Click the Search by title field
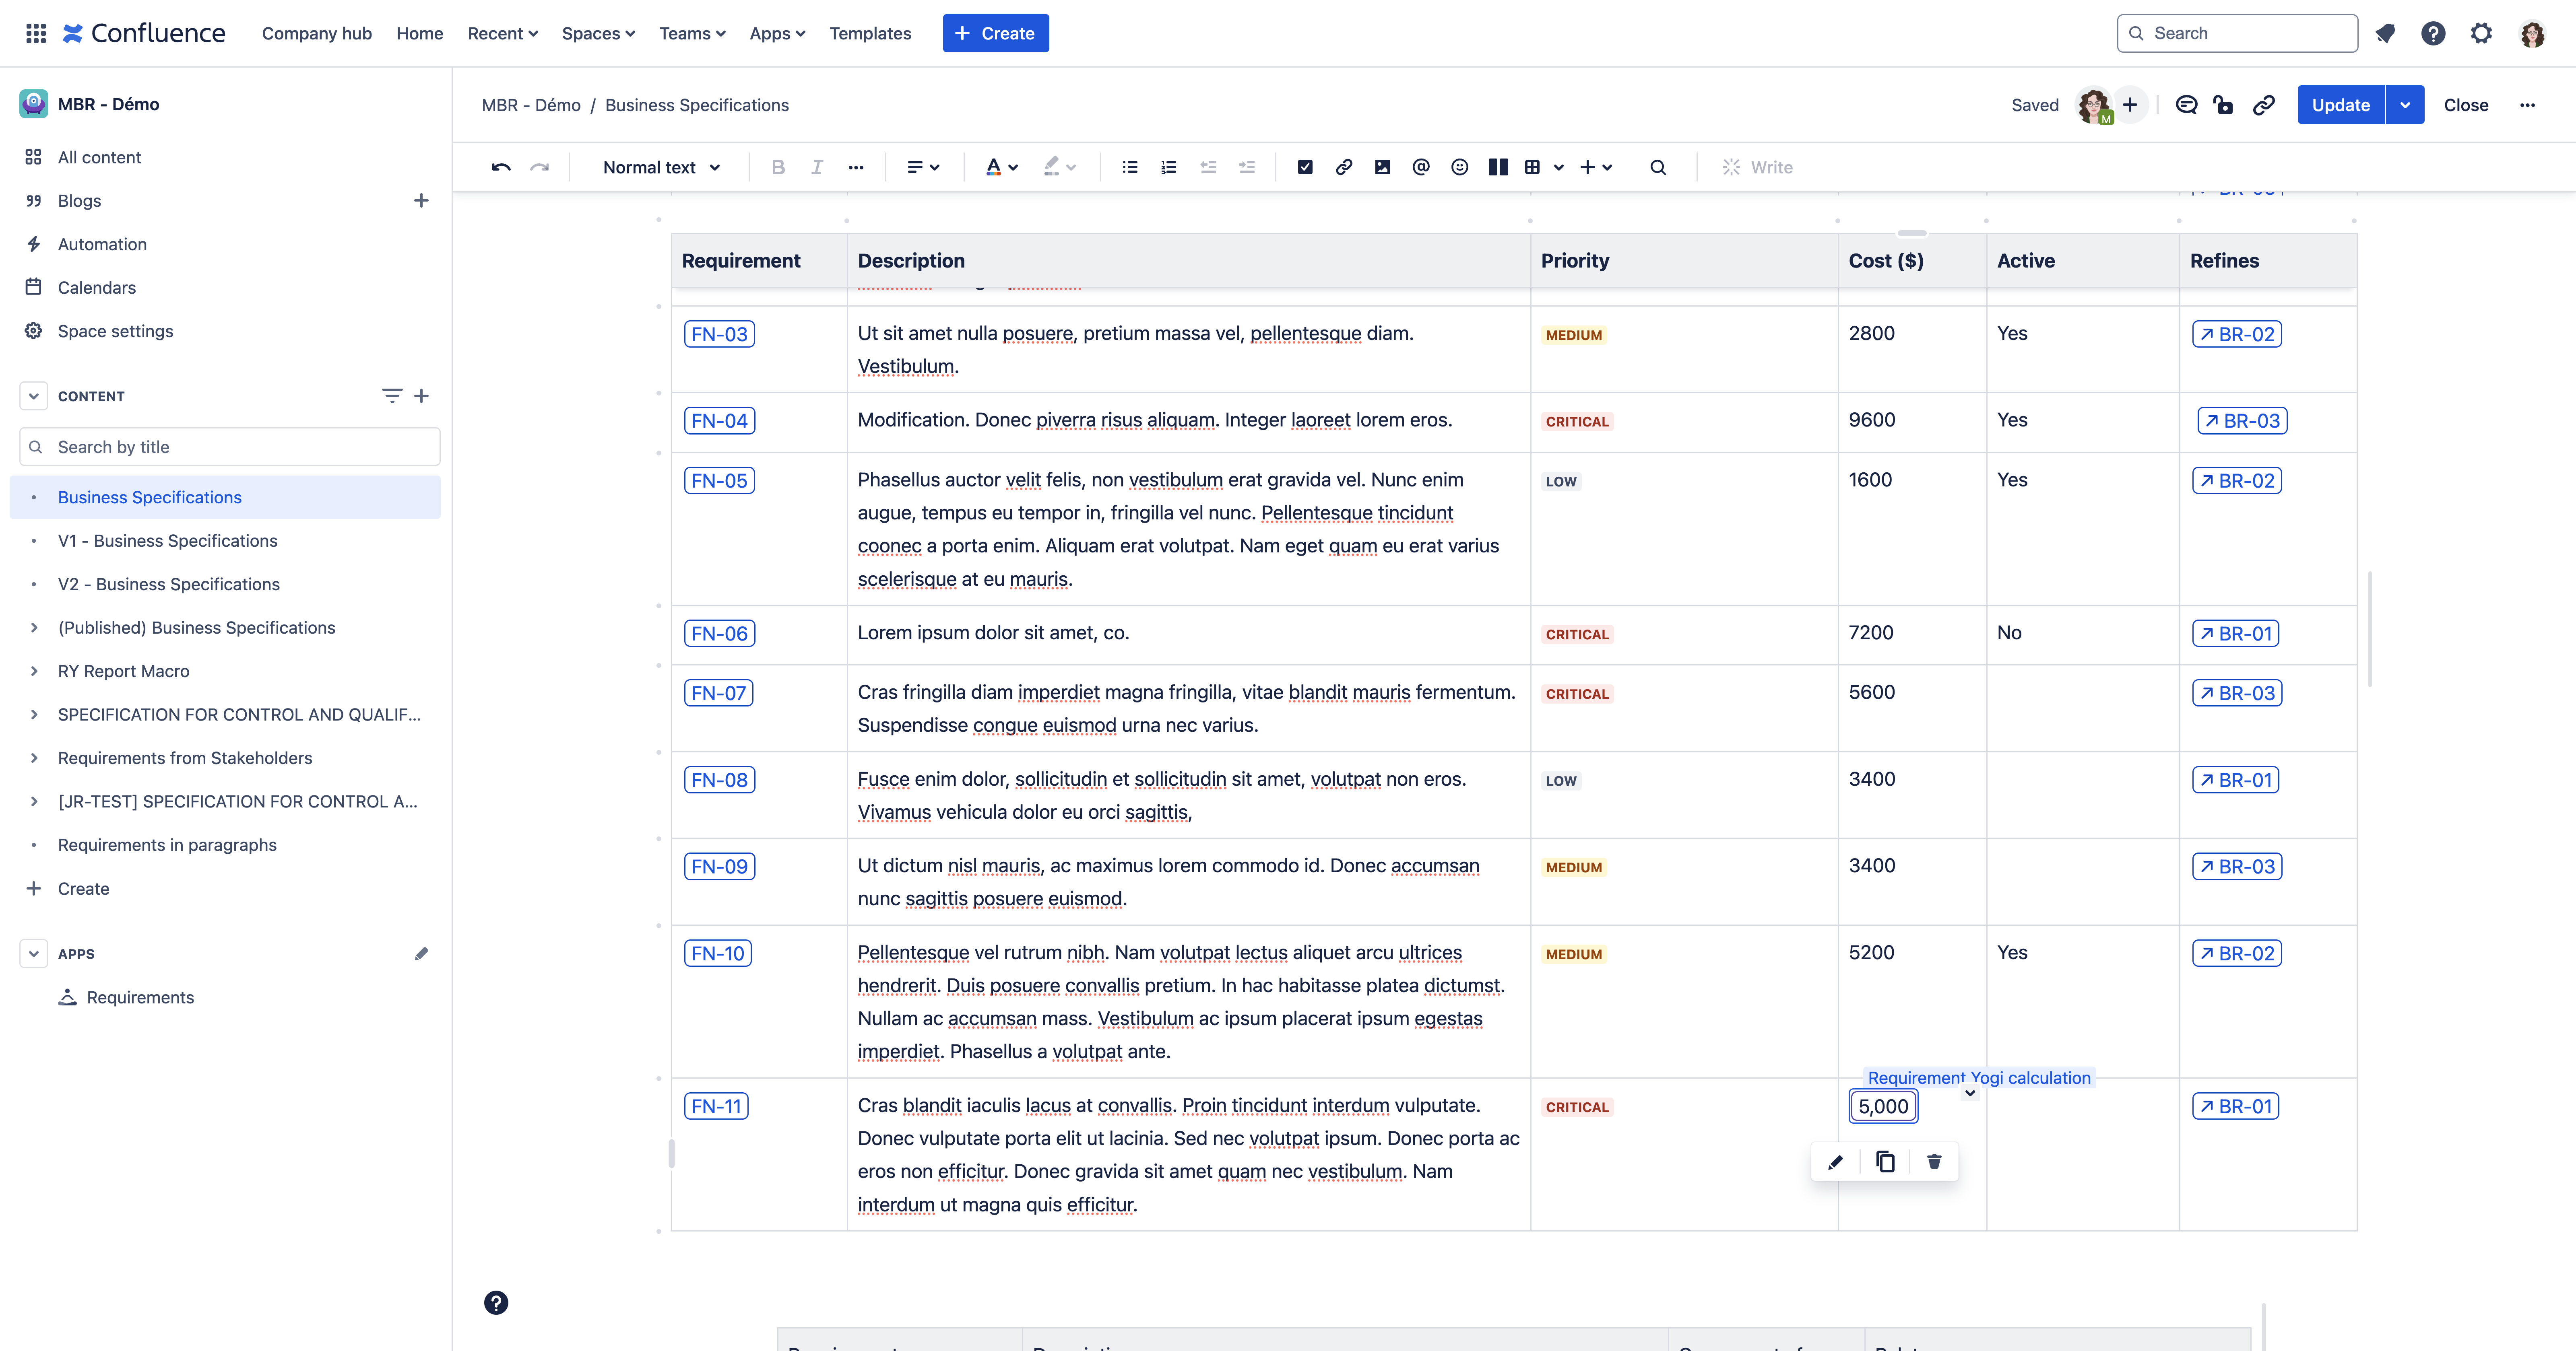This screenshot has height=1351, width=2576. (x=230, y=447)
